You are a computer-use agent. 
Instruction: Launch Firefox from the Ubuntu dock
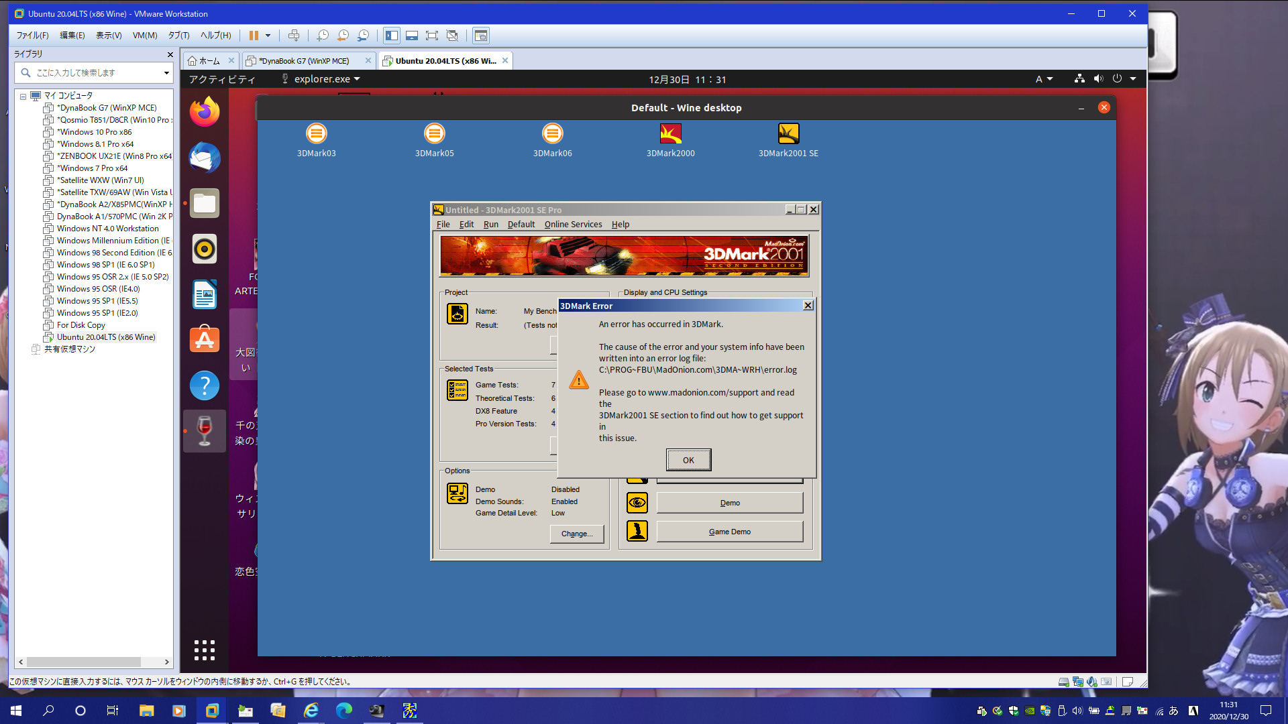(205, 112)
